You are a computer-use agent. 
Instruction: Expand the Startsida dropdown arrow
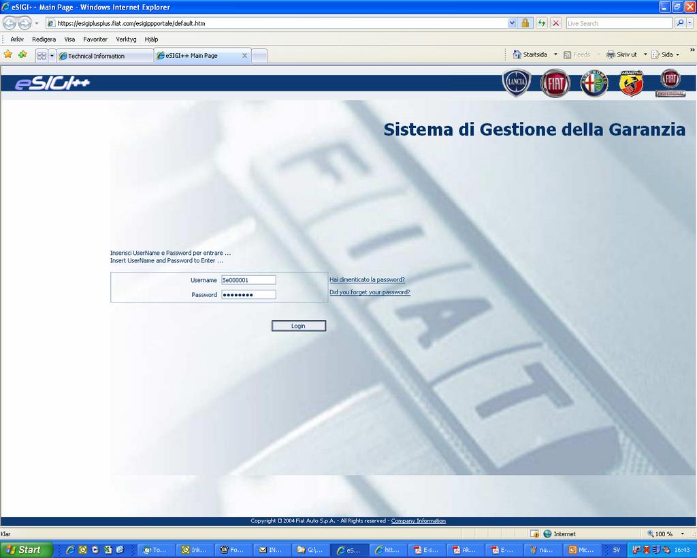555,55
